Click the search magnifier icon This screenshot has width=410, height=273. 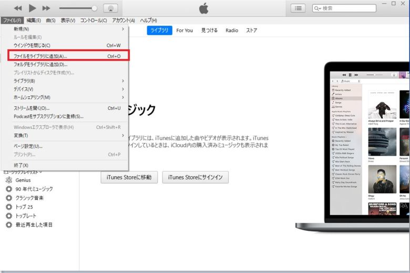[317, 8]
